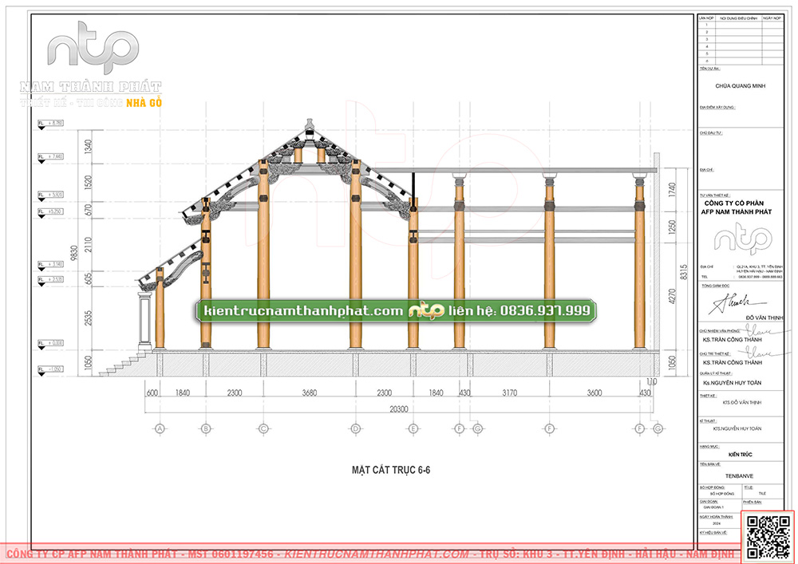
Task: Click the small 110 dimension
Action: click(651, 381)
